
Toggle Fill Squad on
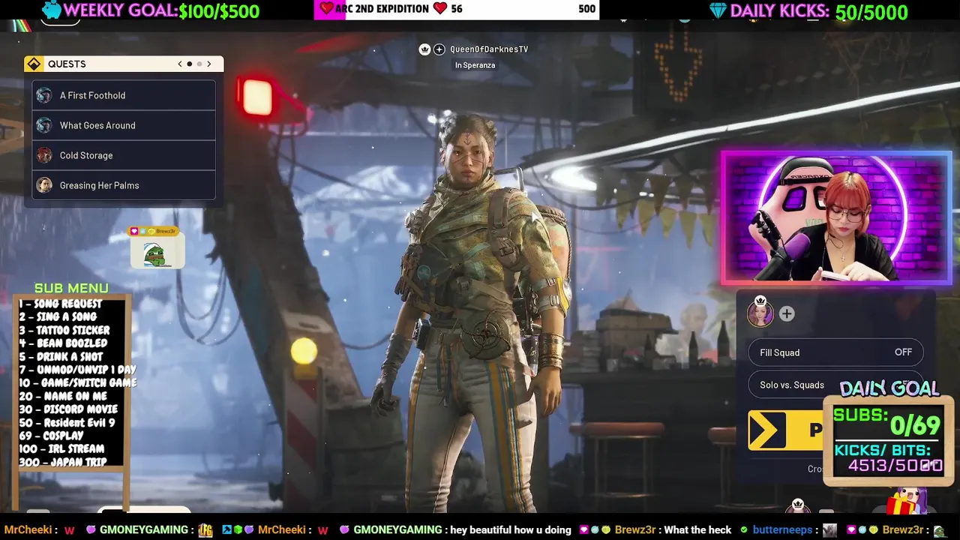tap(835, 352)
